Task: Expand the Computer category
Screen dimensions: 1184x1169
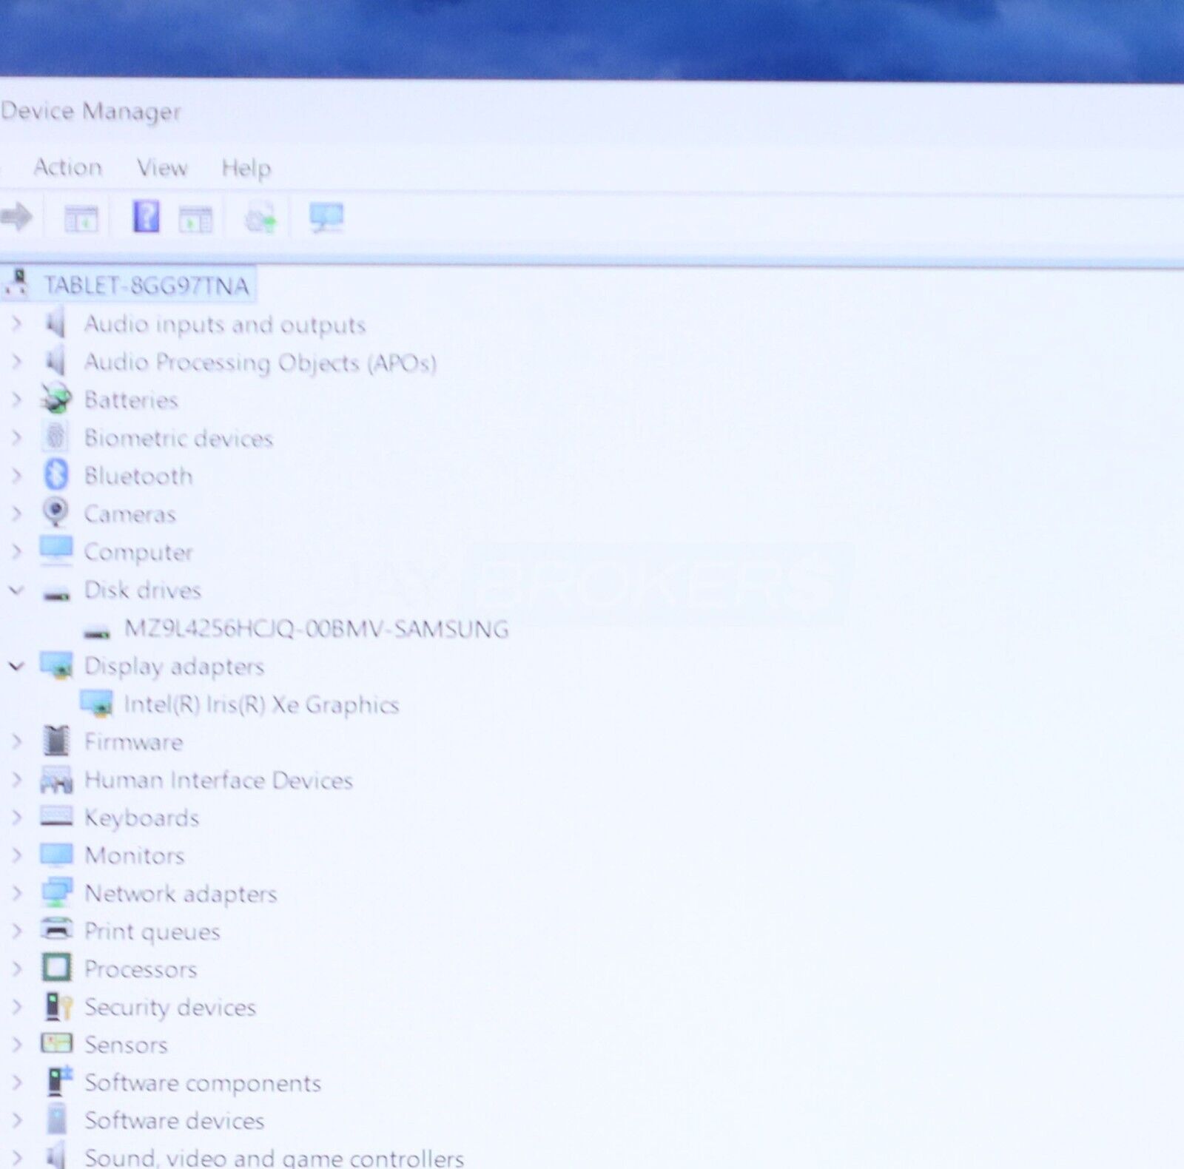Action: (x=16, y=551)
